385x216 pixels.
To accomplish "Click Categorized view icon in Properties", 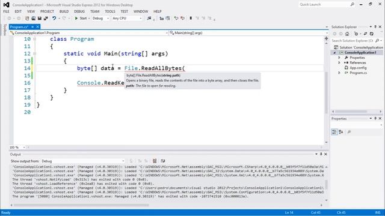I will coord(334,132).
